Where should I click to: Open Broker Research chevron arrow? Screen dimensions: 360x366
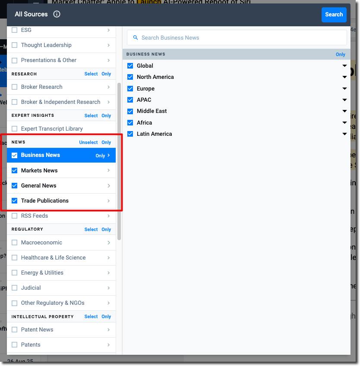tap(108, 87)
